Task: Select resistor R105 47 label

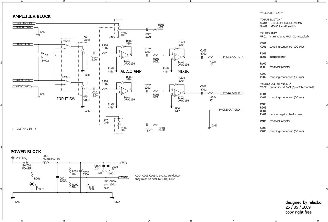Action: 212,63
